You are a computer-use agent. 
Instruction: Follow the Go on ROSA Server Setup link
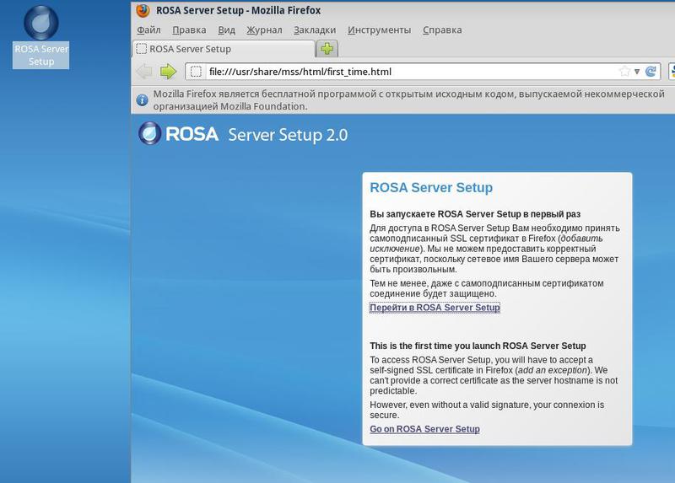[424, 429]
